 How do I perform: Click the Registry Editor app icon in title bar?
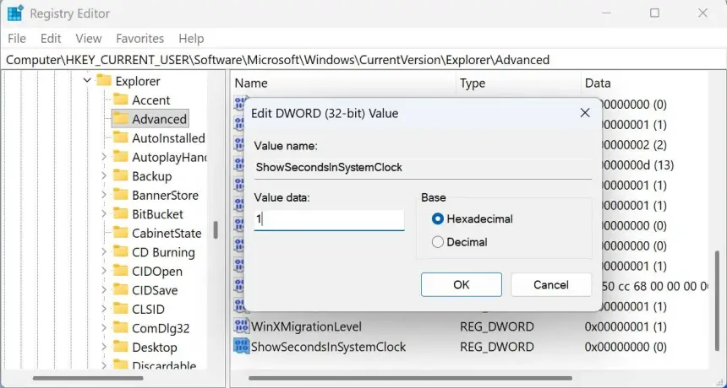(15, 13)
